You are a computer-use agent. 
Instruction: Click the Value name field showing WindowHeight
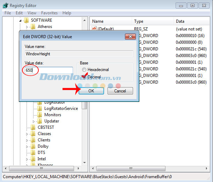79,54
